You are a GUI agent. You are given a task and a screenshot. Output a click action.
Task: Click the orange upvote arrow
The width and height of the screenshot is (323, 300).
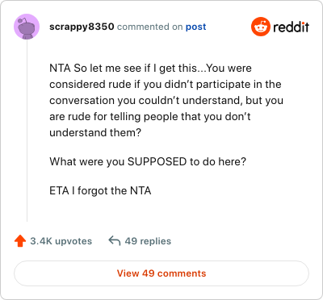click(x=20, y=241)
